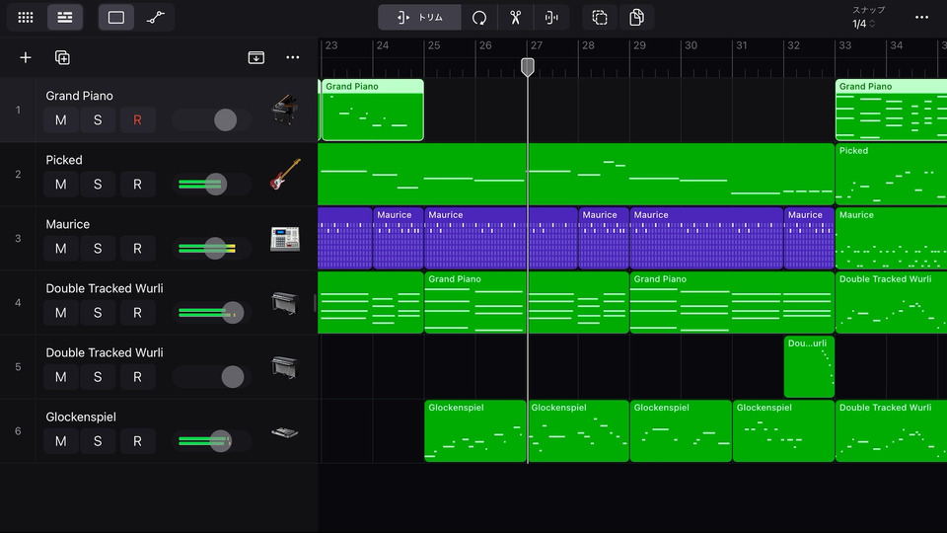The image size is (947, 533).
Task: Select the scissors split tool
Action: tap(515, 18)
